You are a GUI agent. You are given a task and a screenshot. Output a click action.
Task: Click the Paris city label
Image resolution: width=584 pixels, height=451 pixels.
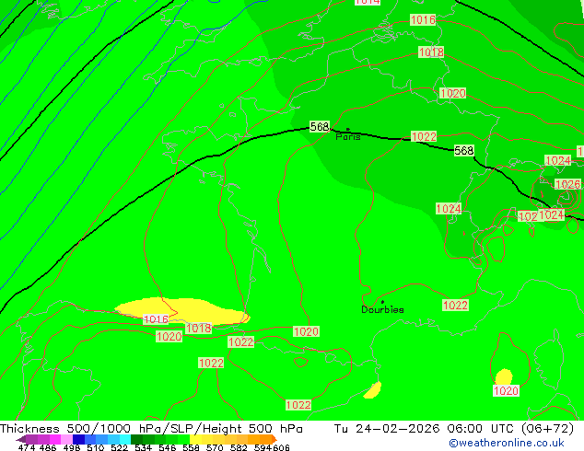(348, 137)
